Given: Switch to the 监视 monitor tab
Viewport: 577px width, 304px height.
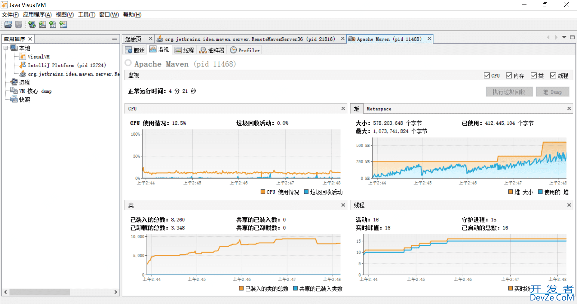Looking at the screenshot, I should tap(159, 50).
